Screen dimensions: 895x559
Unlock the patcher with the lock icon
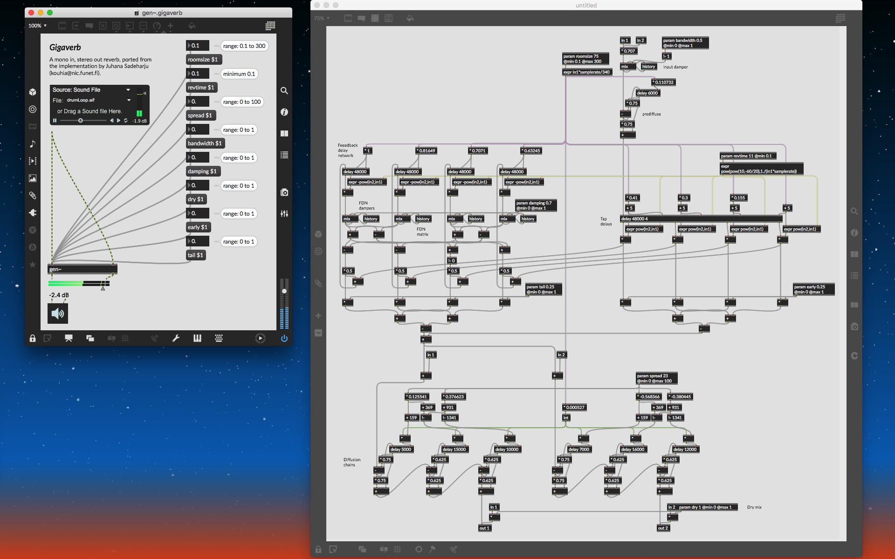coord(33,339)
